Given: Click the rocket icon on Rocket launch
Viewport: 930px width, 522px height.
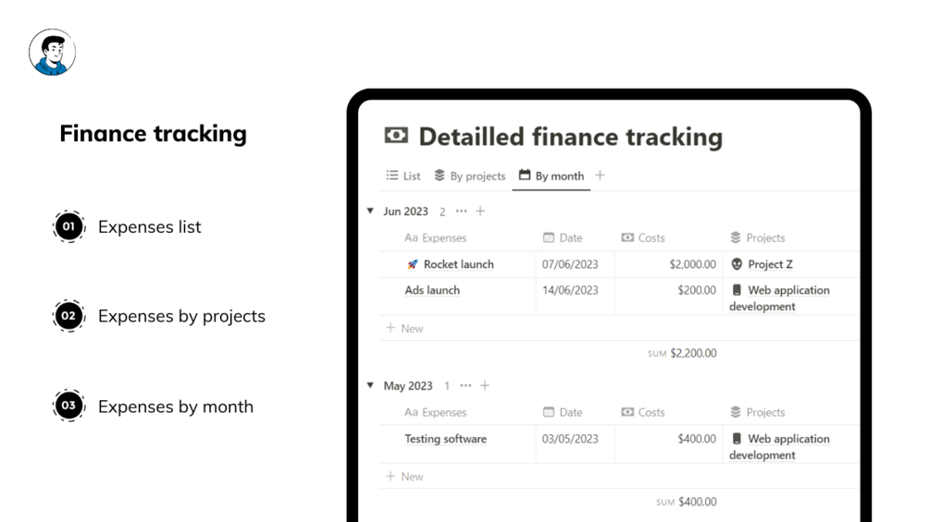Looking at the screenshot, I should (x=413, y=264).
